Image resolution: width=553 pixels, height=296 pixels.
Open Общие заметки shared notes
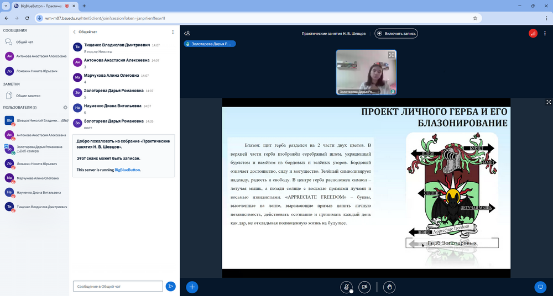click(28, 96)
